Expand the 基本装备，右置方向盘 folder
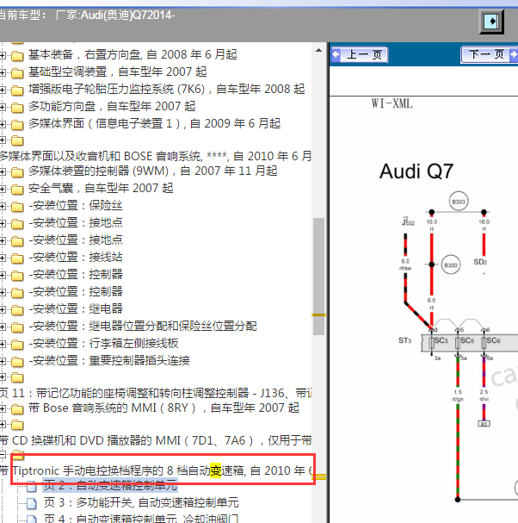 pos(3,55)
